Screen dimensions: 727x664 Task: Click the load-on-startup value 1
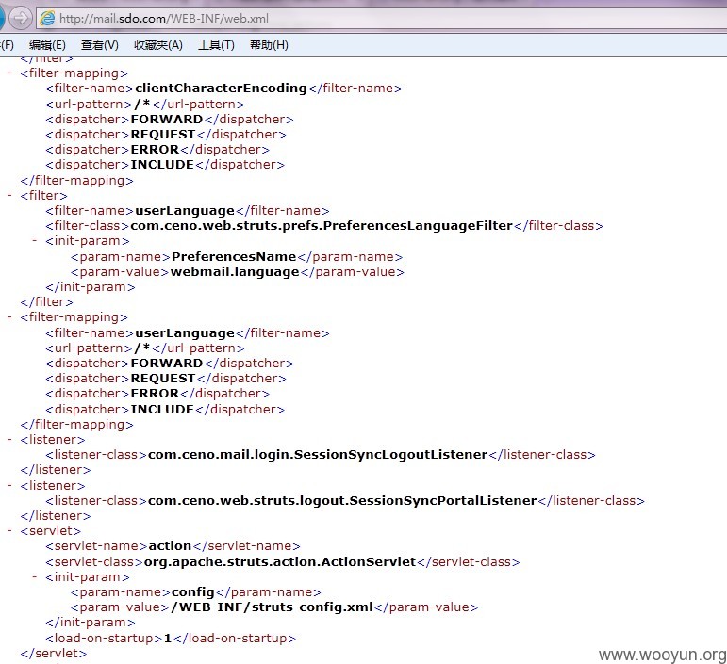pyautogui.click(x=168, y=638)
